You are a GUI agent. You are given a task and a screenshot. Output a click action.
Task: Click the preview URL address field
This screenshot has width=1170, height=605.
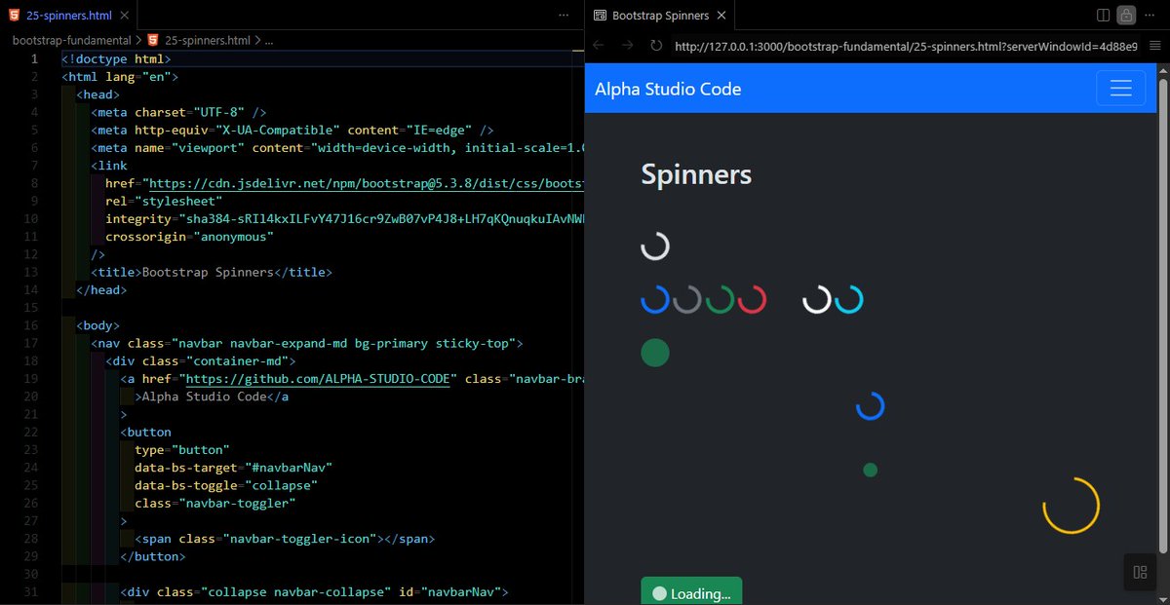click(x=905, y=46)
